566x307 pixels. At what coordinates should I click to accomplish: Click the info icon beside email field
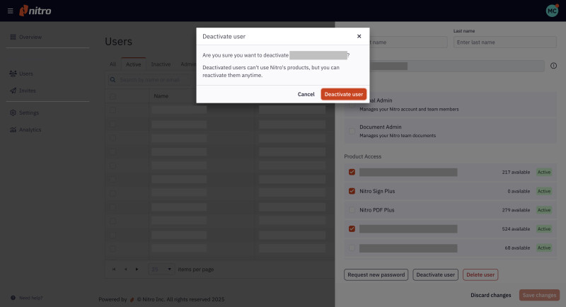pyautogui.click(x=553, y=66)
